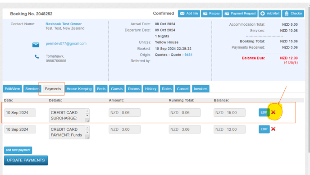Click the blue envelope email icon
Viewport: 310px width, 175px height.
[x=36, y=45]
